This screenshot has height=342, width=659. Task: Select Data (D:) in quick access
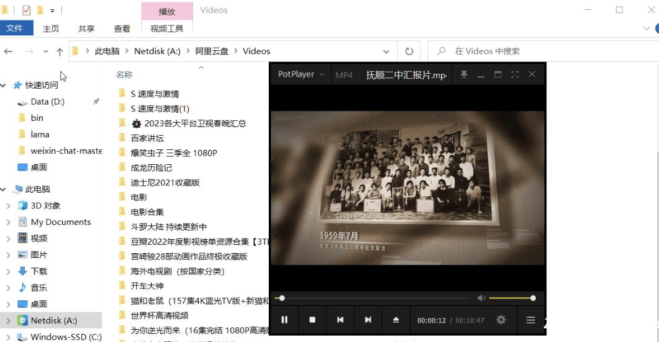(x=48, y=102)
